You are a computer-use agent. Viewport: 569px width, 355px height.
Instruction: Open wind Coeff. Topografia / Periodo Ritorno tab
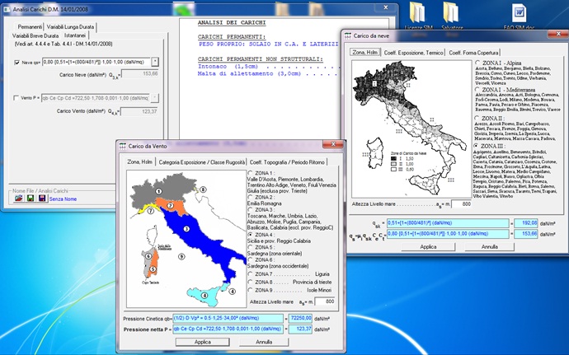(x=287, y=162)
